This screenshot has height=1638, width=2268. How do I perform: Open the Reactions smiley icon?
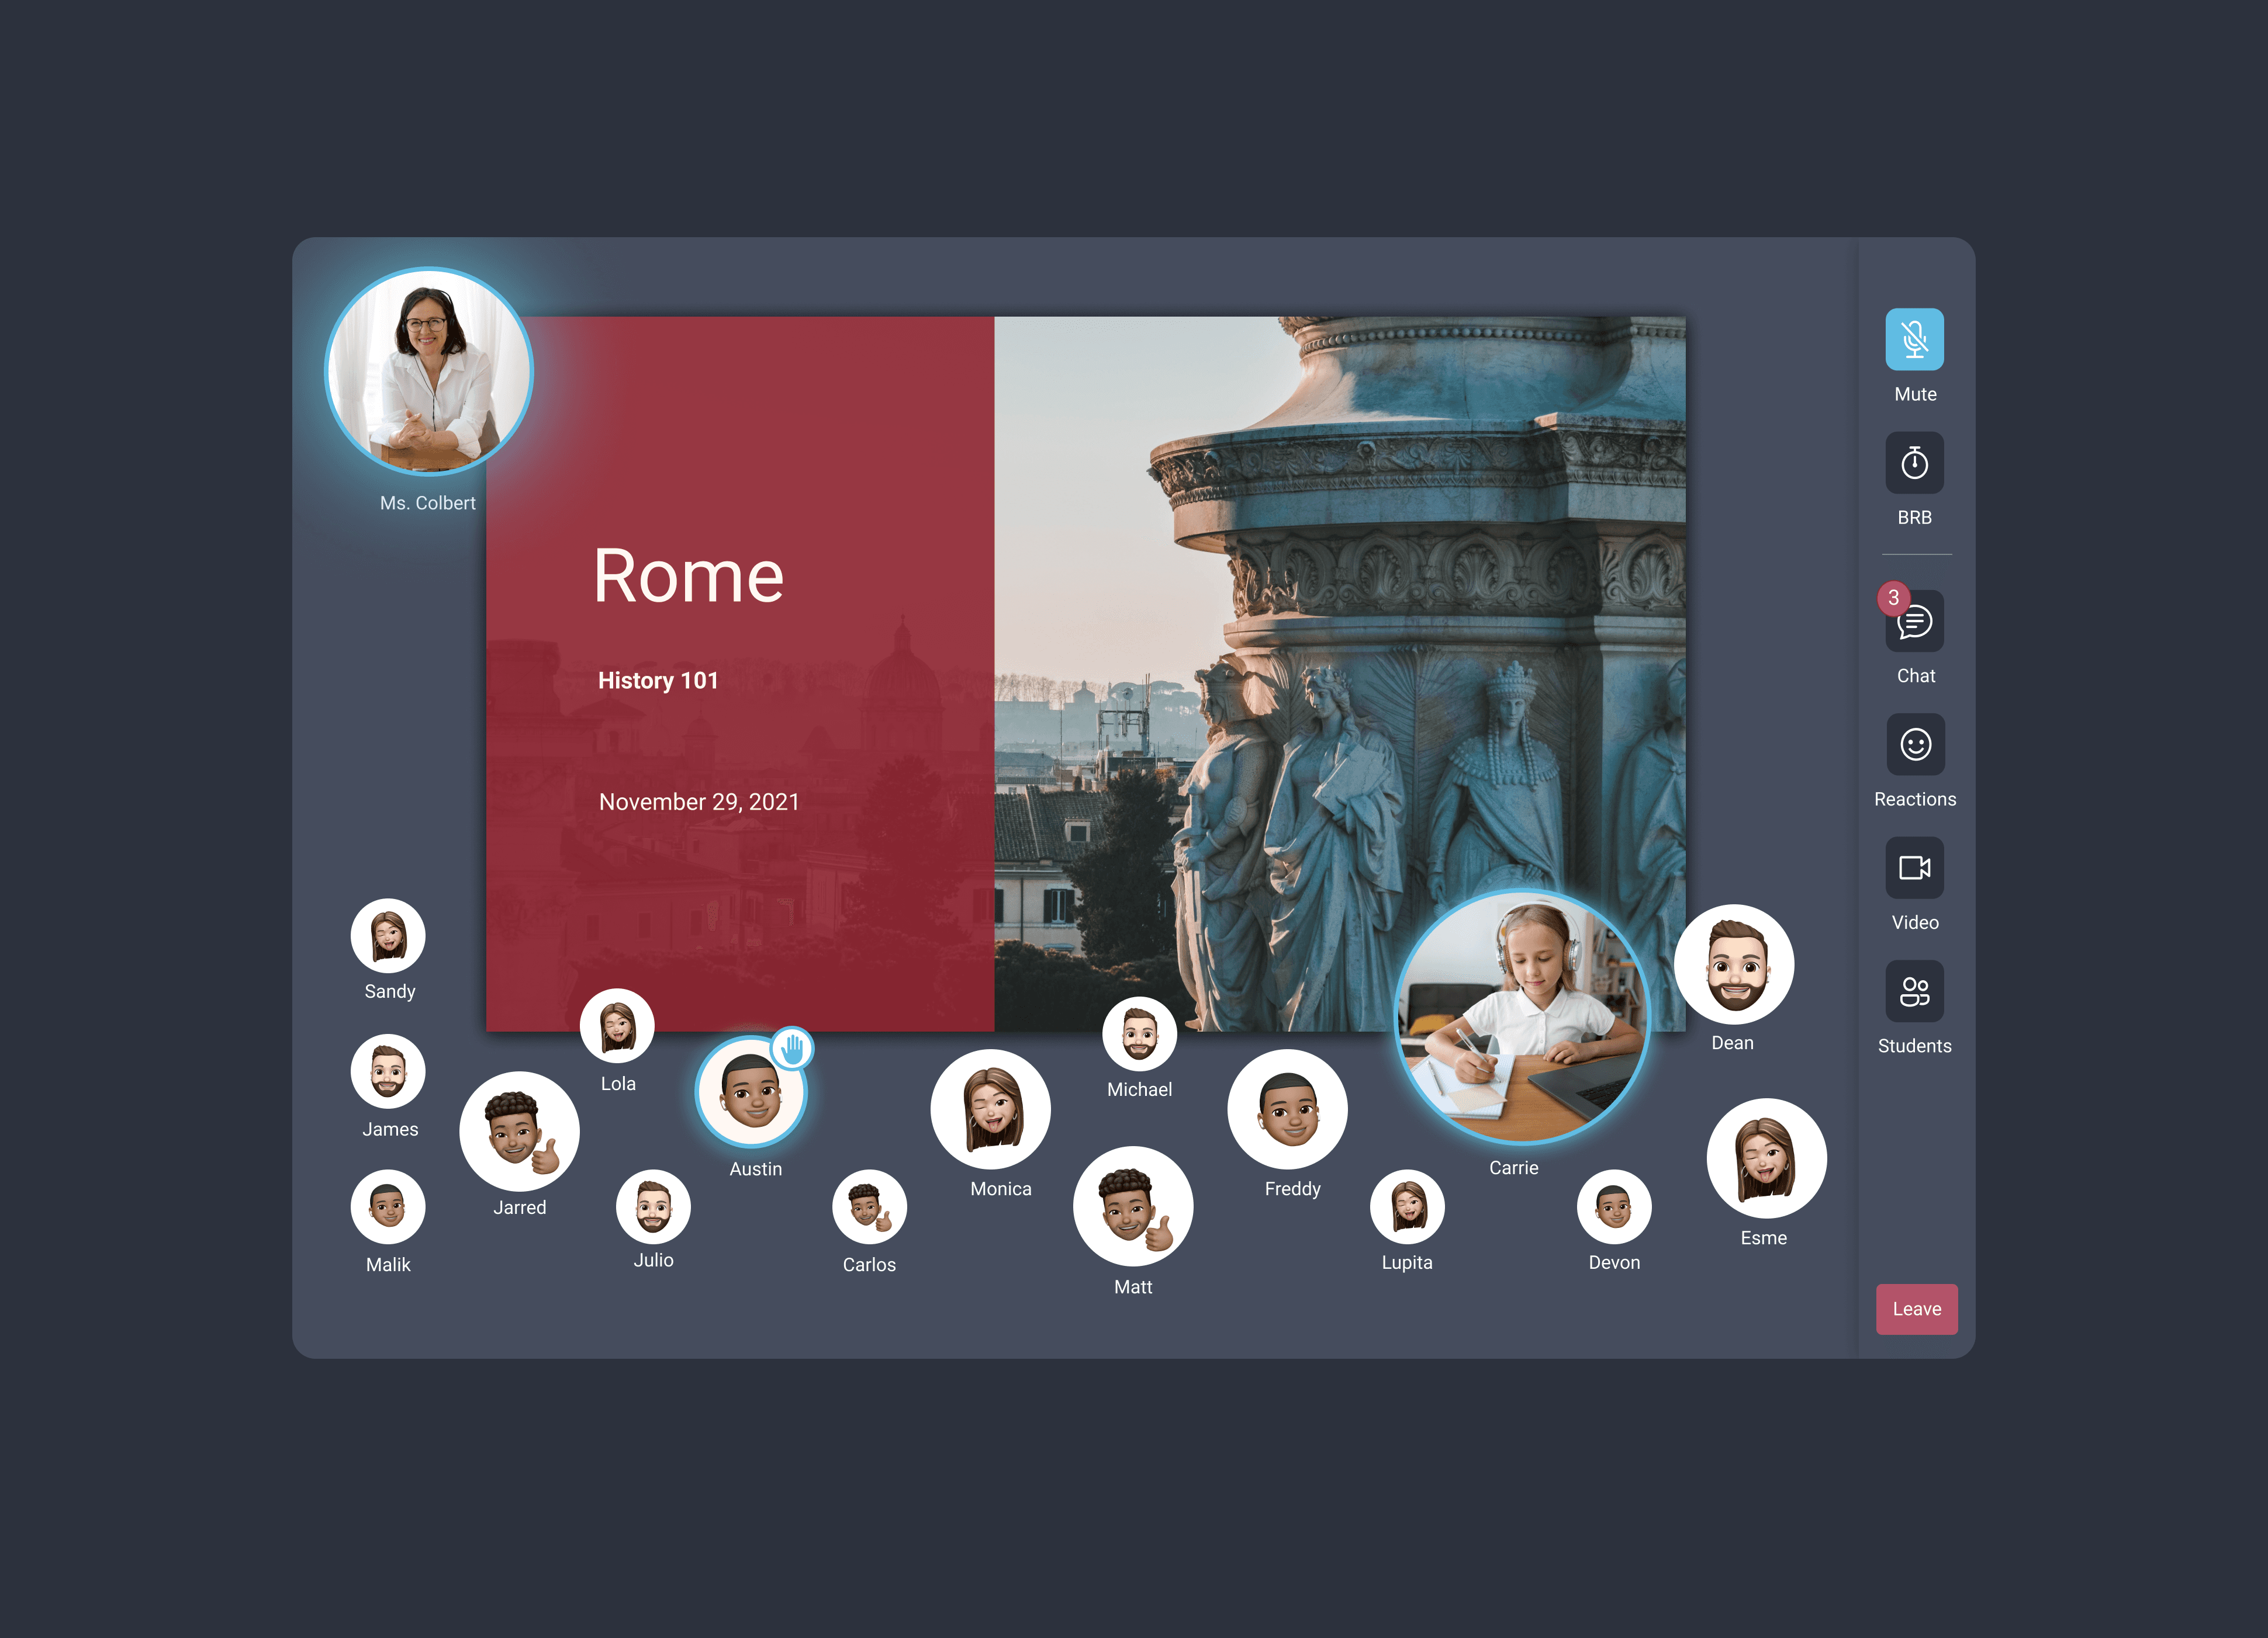(1915, 745)
